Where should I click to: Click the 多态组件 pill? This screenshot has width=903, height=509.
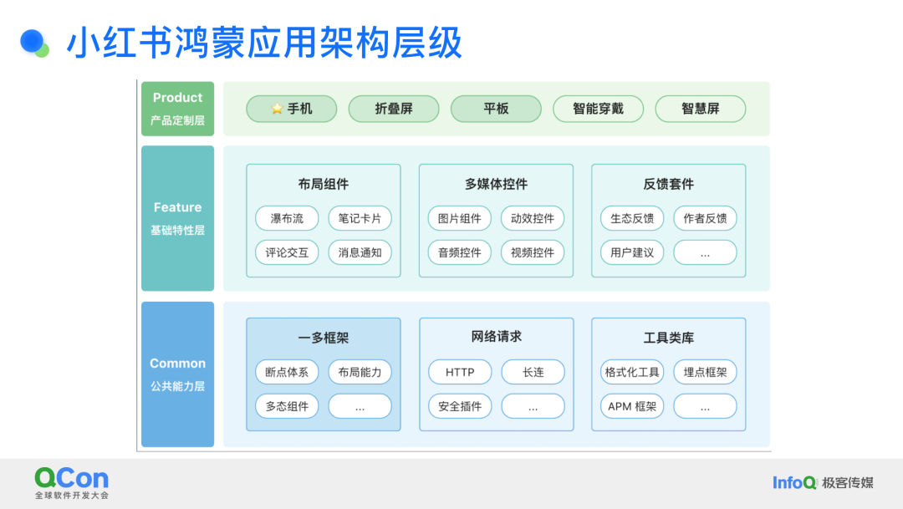point(287,406)
